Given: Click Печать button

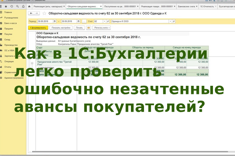Looking at the screenshot, I should point(79,28).
